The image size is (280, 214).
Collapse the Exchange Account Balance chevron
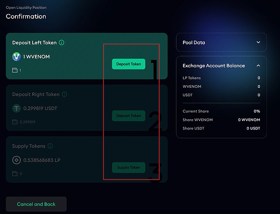pos(258,65)
